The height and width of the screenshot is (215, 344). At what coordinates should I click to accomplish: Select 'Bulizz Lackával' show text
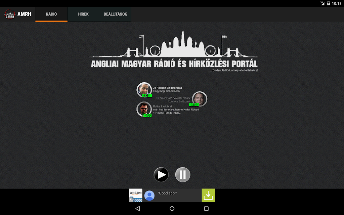(x=162, y=106)
